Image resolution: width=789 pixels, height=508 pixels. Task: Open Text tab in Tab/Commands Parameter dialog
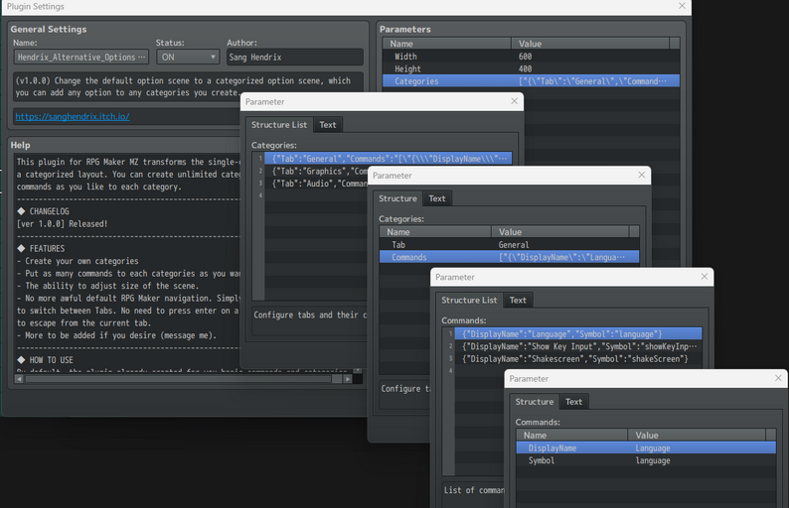437,199
